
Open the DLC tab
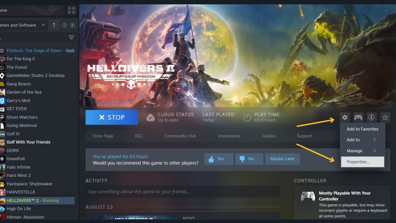[139, 136]
